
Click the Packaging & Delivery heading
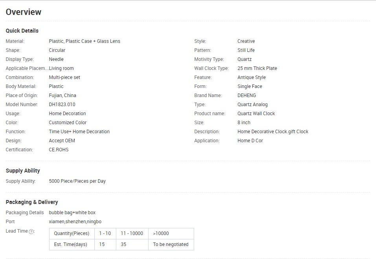pos(32,202)
